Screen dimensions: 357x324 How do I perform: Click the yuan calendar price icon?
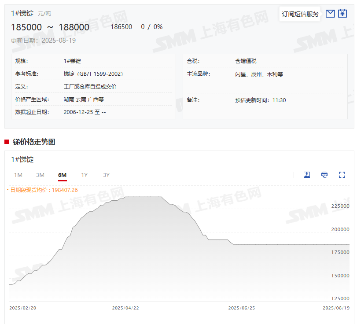point(342,14)
